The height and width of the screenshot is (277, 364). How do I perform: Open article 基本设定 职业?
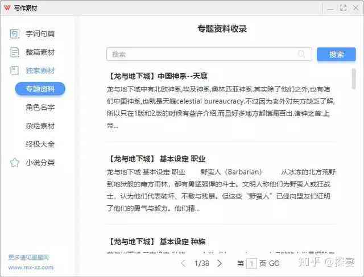157,159
